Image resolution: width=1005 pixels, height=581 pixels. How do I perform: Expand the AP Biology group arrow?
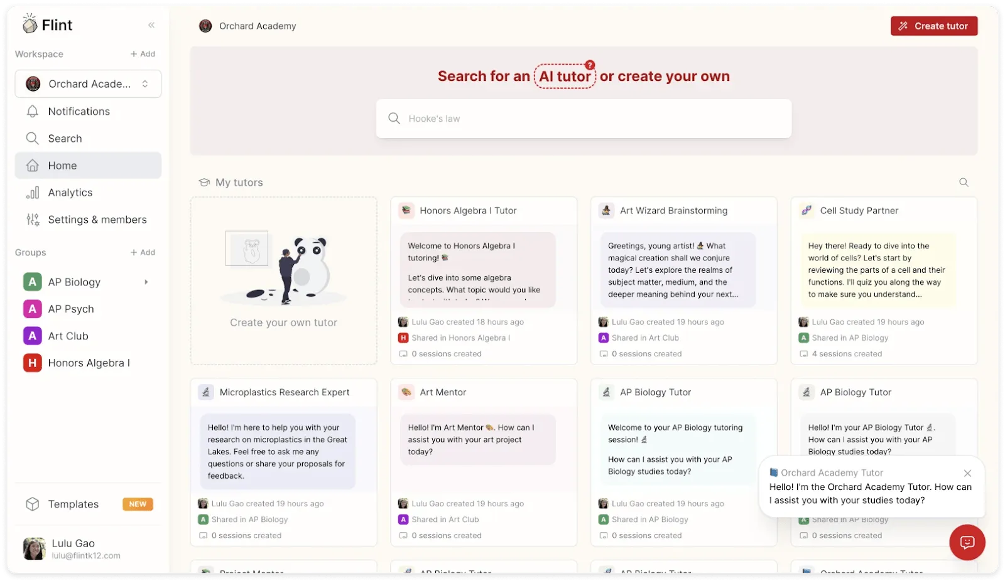(146, 282)
